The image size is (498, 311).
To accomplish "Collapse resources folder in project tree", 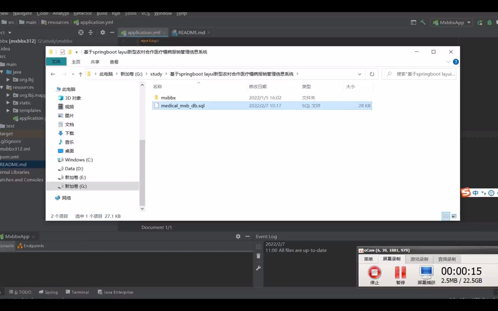I will coord(2,87).
